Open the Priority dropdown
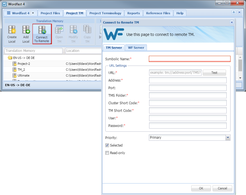The image size is (246, 195). pos(227,137)
